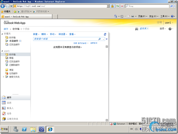Click the Add to Favorites bar icon

pos(15,11)
